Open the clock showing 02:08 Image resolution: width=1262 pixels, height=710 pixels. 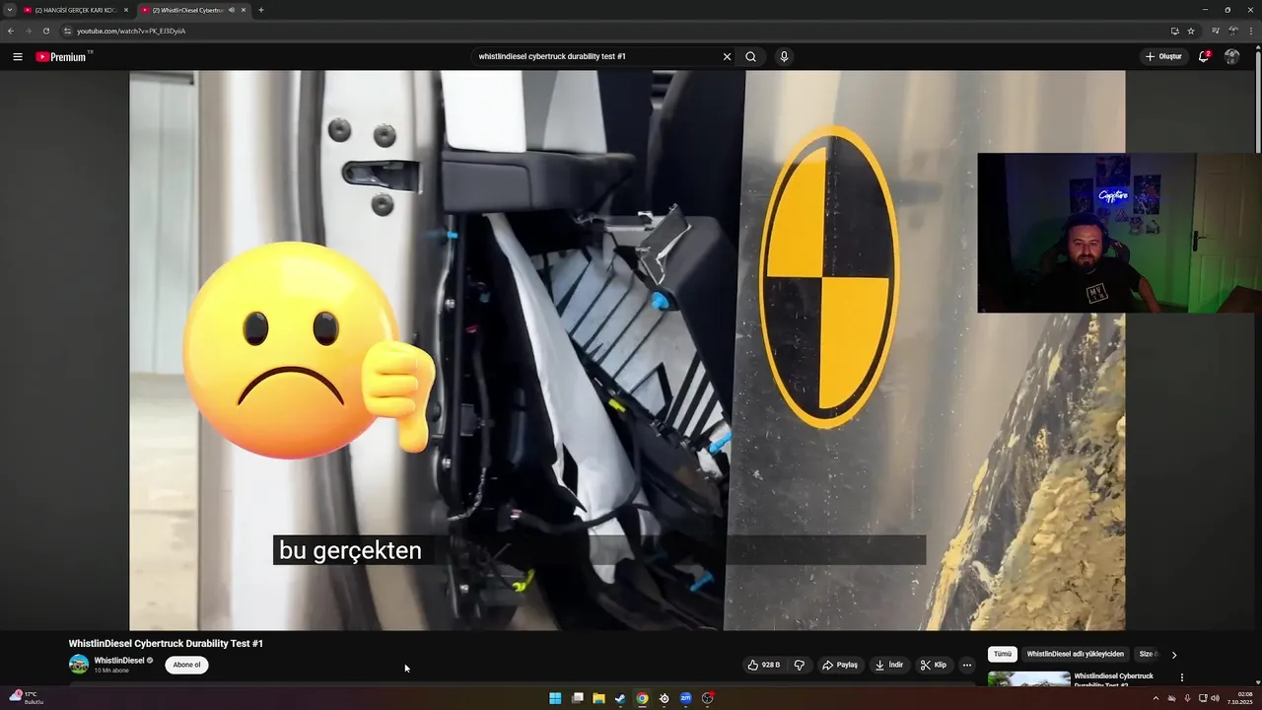tap(1239, 698)
